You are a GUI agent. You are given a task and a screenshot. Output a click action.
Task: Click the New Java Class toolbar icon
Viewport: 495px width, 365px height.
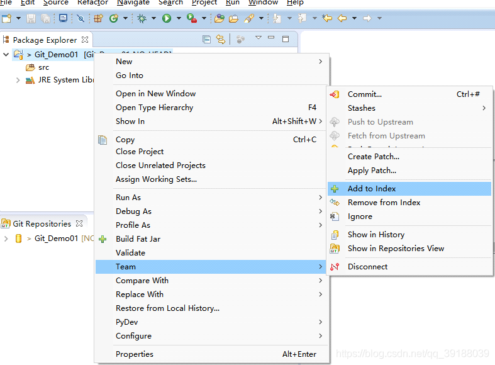click(114, 18)
